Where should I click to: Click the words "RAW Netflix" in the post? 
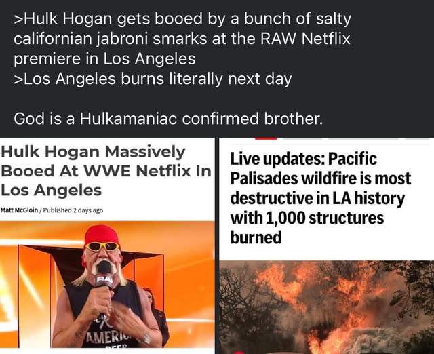click(306, 39)
